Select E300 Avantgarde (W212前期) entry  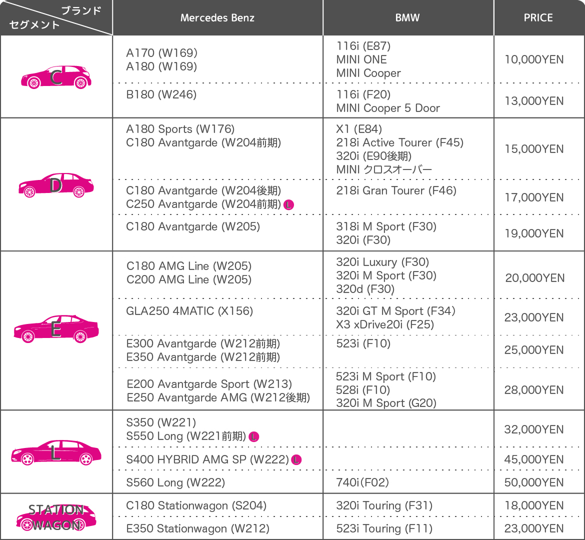(203, 343)
